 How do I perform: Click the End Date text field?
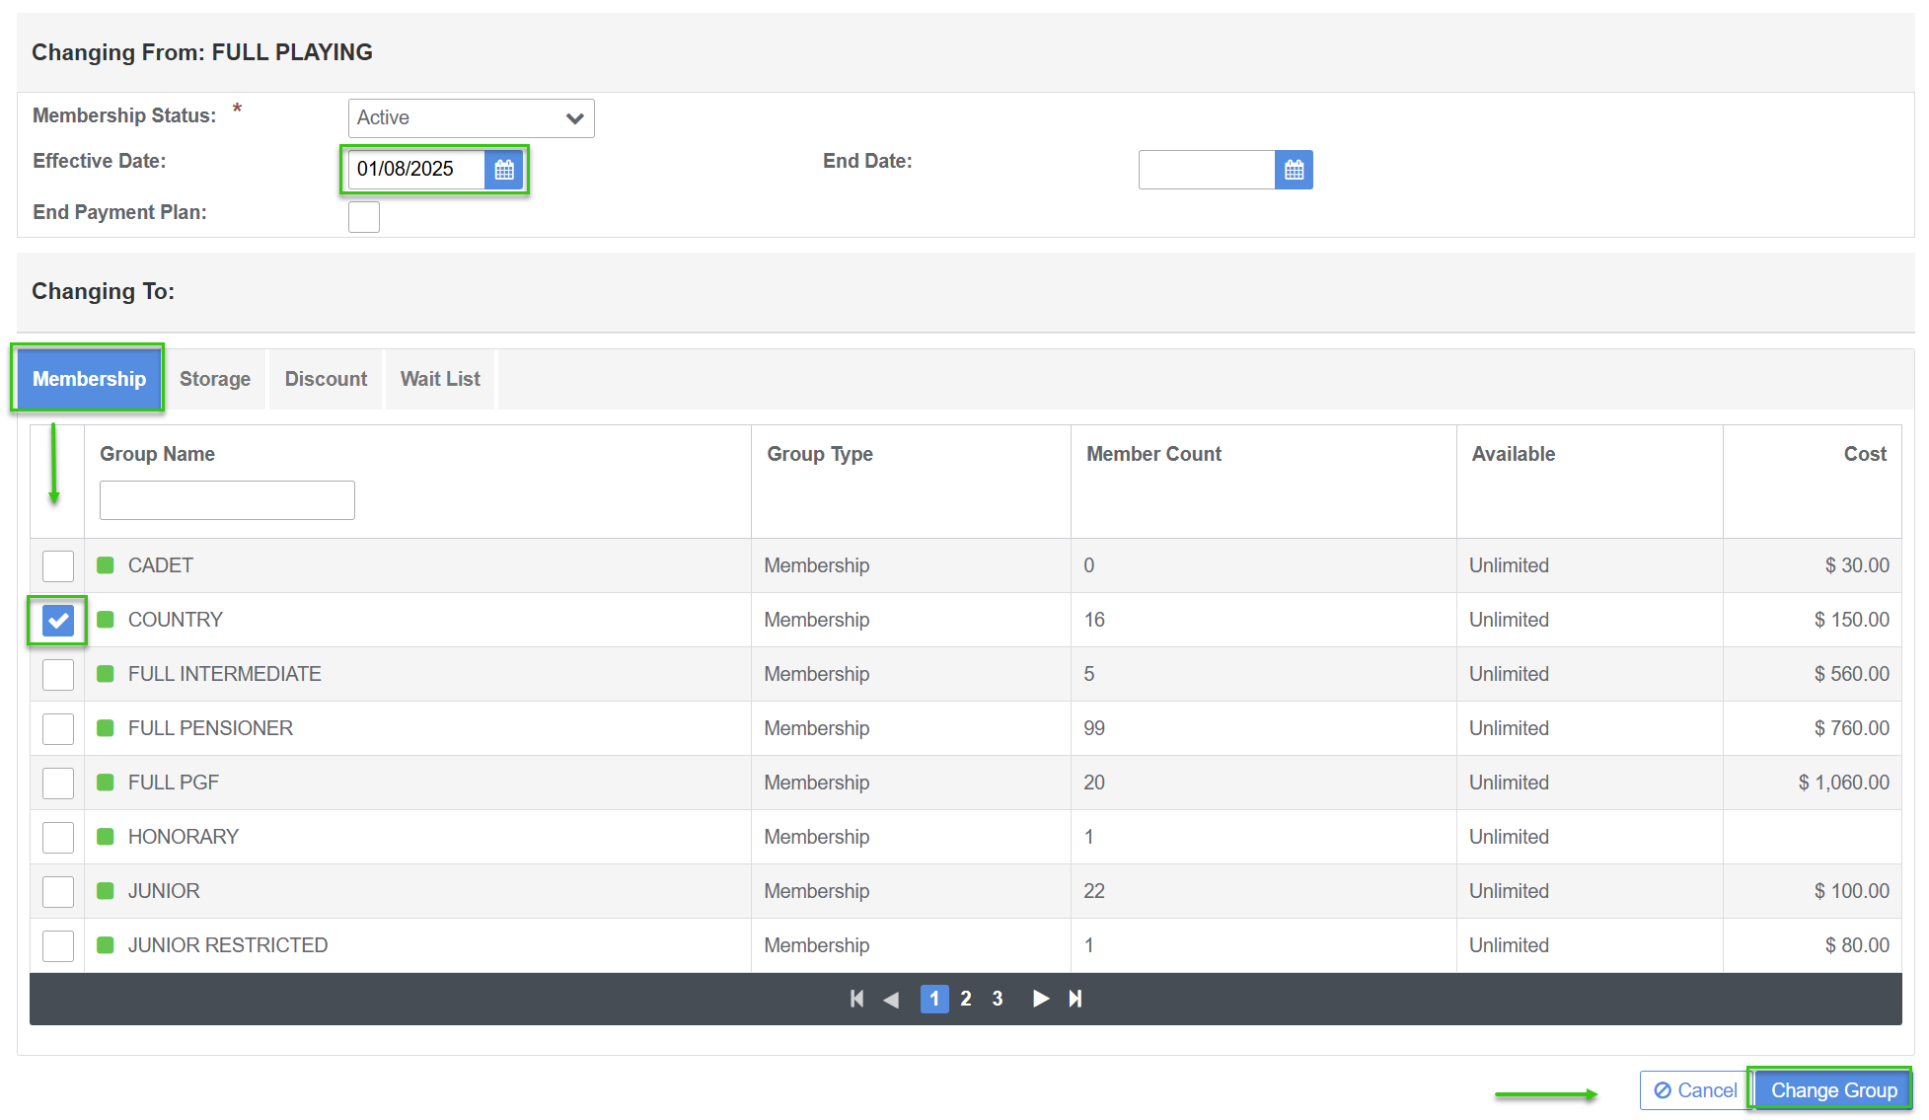(1206, 170)
